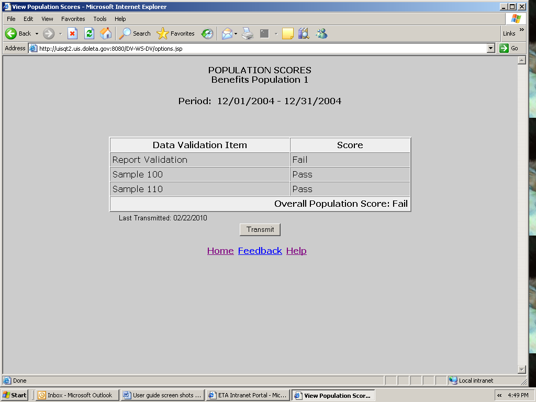Open the Messenger people icon

click(x=321, y=33)
